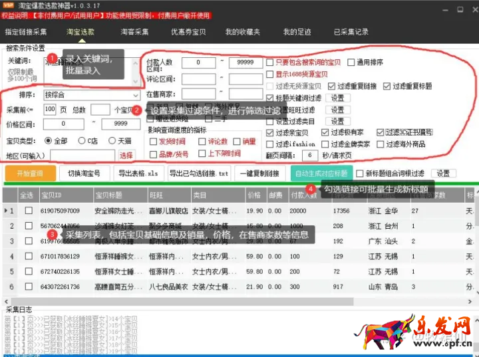Toggle the 设置过滤类目 checkbox
Image resolution: width=479 pixels, height=357 pixels.
click(269, 122)
